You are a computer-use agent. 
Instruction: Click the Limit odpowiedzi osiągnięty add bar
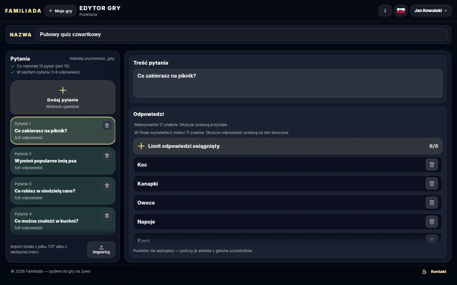pos(288,146)
